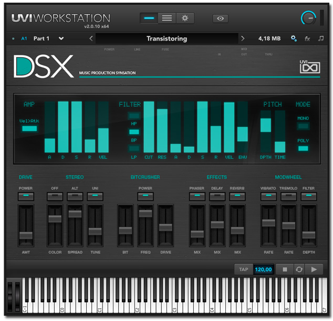Click the UVI logo badge
Screen dimensions: 333x321
click(310, 67)
